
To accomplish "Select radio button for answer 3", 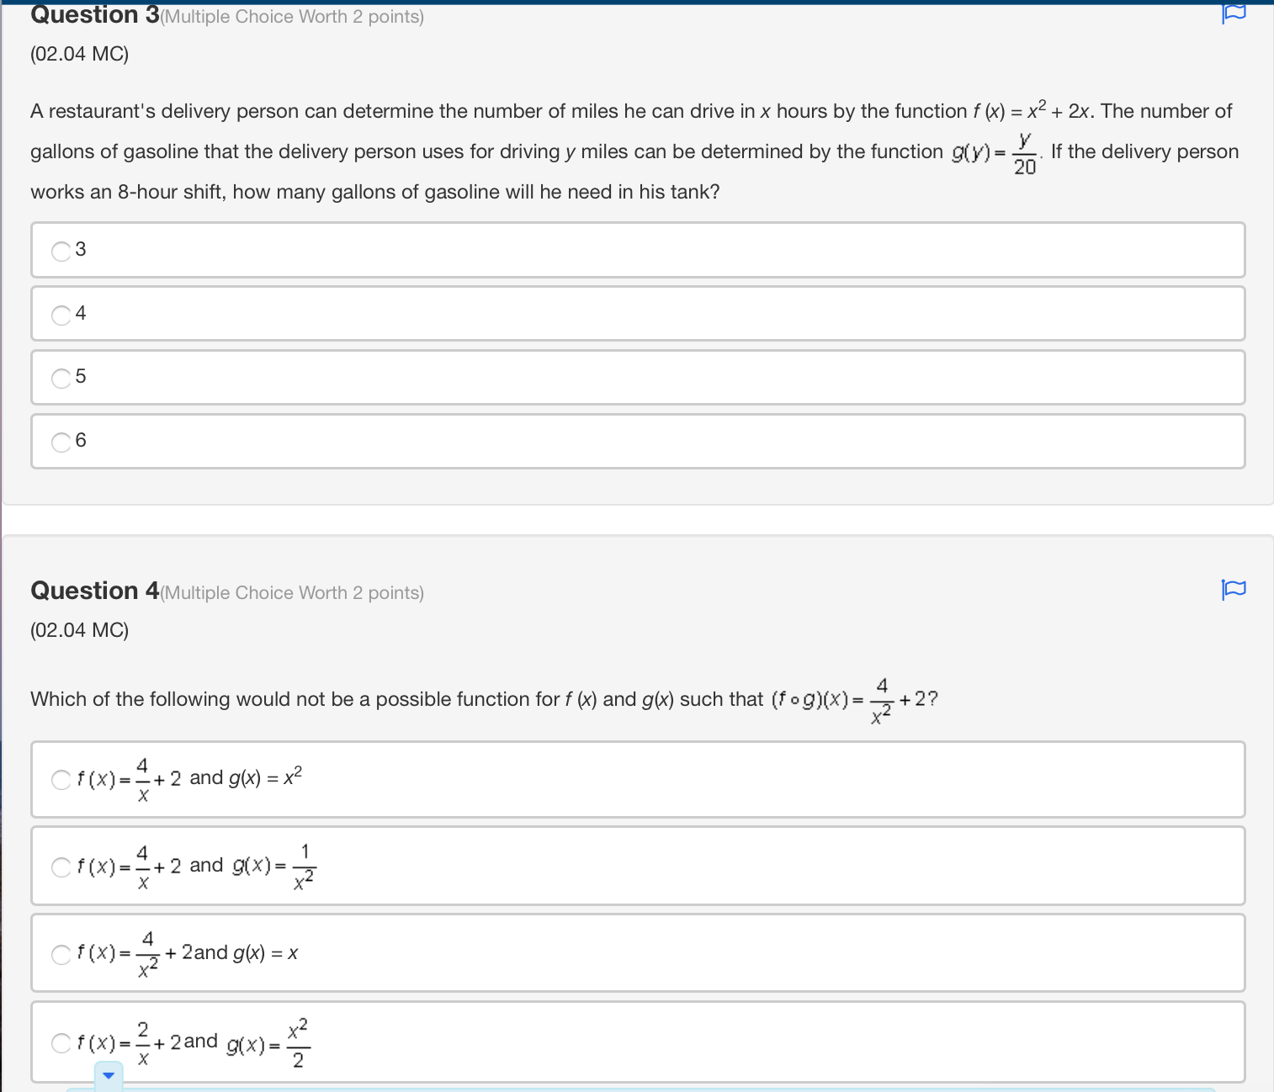I will [59, 250].
